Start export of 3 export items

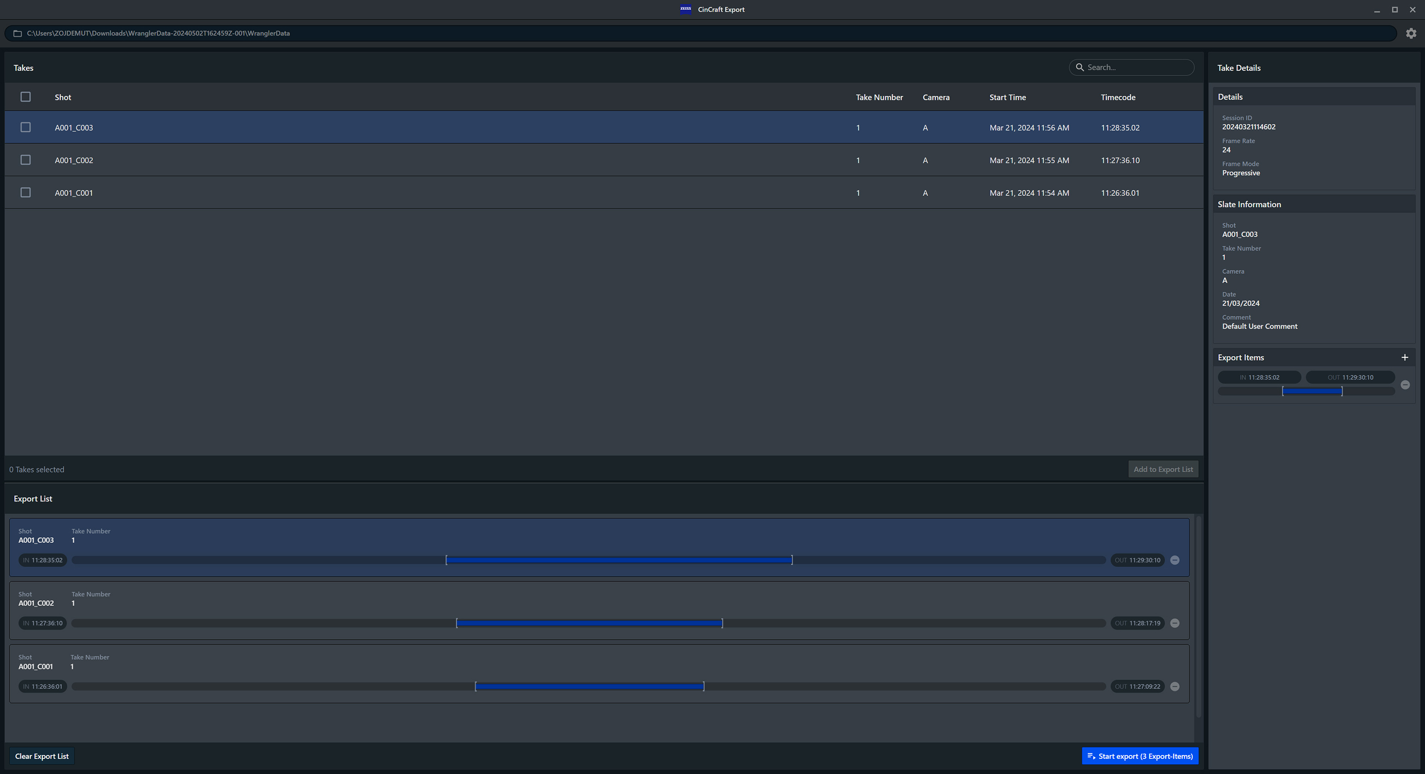[1140, 756]
